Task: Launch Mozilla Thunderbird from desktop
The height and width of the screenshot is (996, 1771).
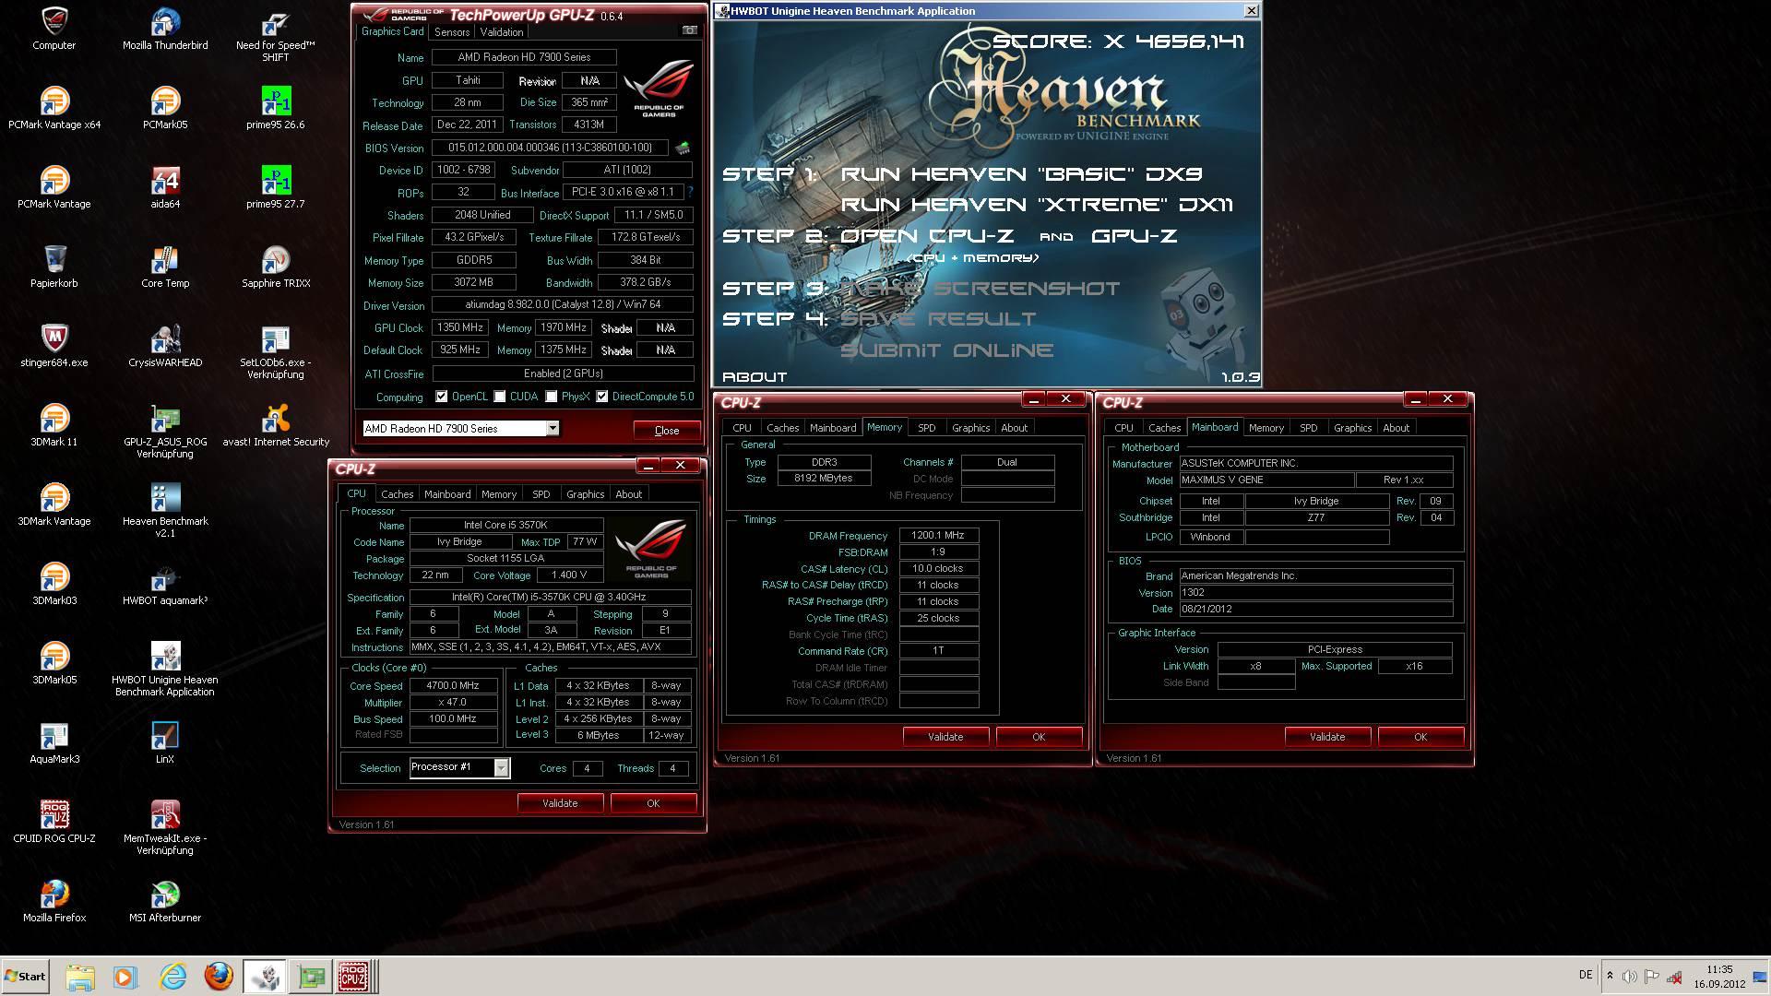Action: (x=165, y=29)
